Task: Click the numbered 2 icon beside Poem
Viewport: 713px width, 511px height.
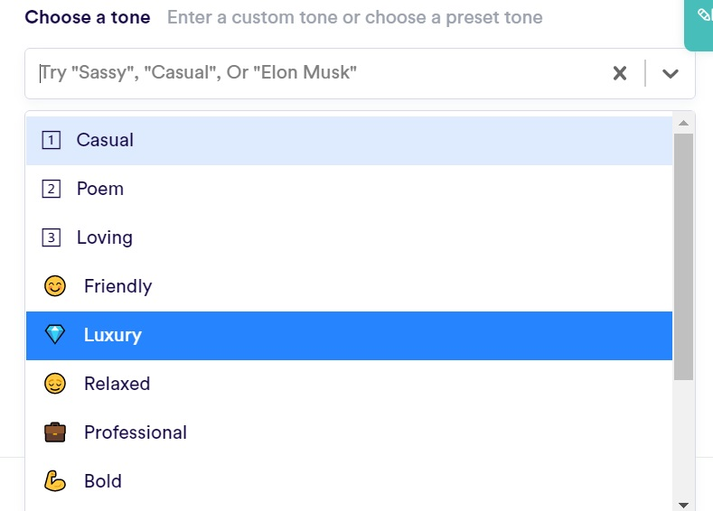Action: pos(52,189)
